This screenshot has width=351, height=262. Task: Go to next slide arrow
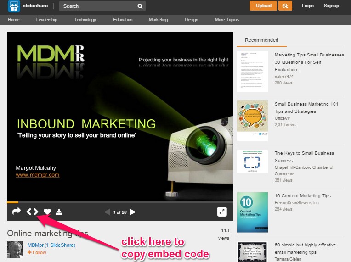pyautogui.click(x=133, y=212)
